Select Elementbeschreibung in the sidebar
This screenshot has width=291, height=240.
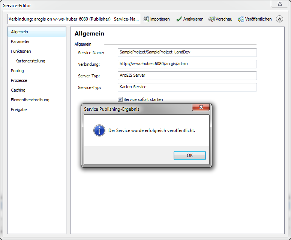(x=30, y=100)
